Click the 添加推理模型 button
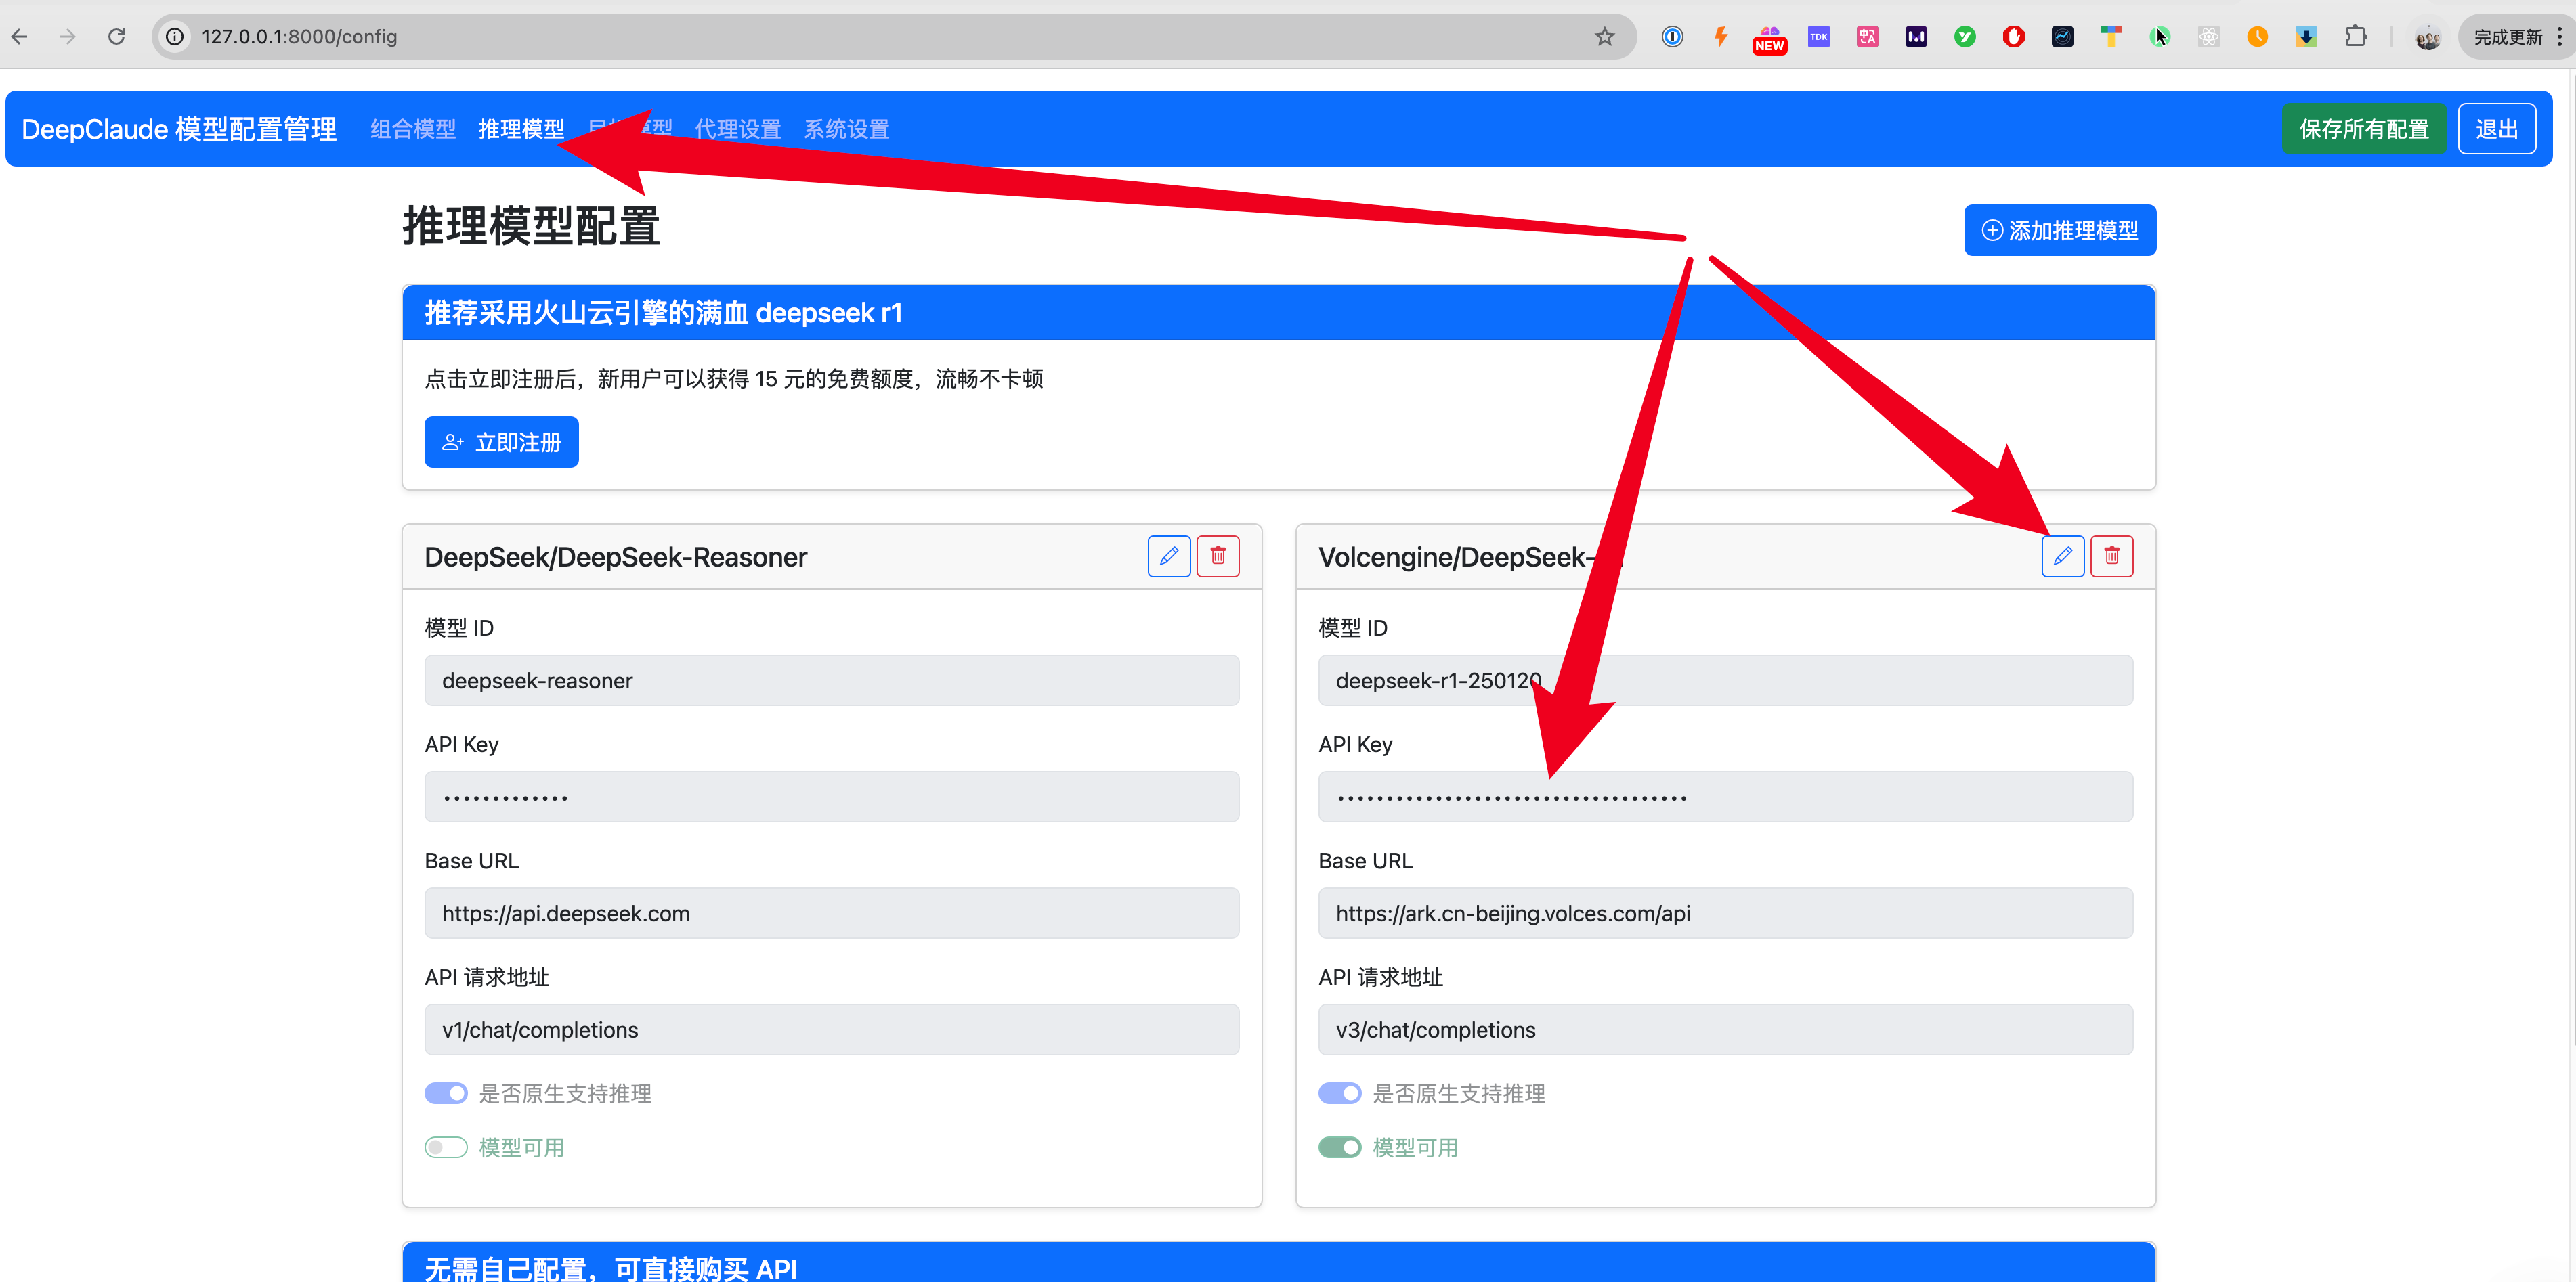Screen dimensions: 2576x1282 click(x=2059, y=229)
